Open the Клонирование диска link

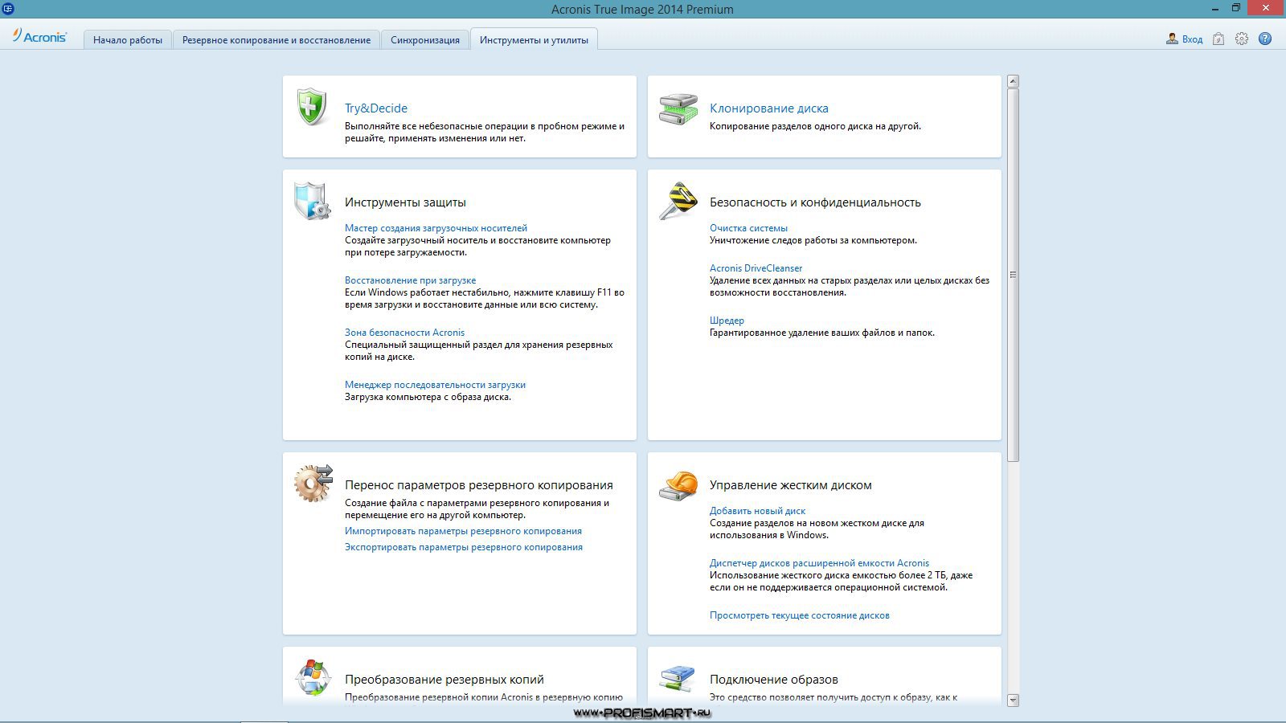coord(769,108)
